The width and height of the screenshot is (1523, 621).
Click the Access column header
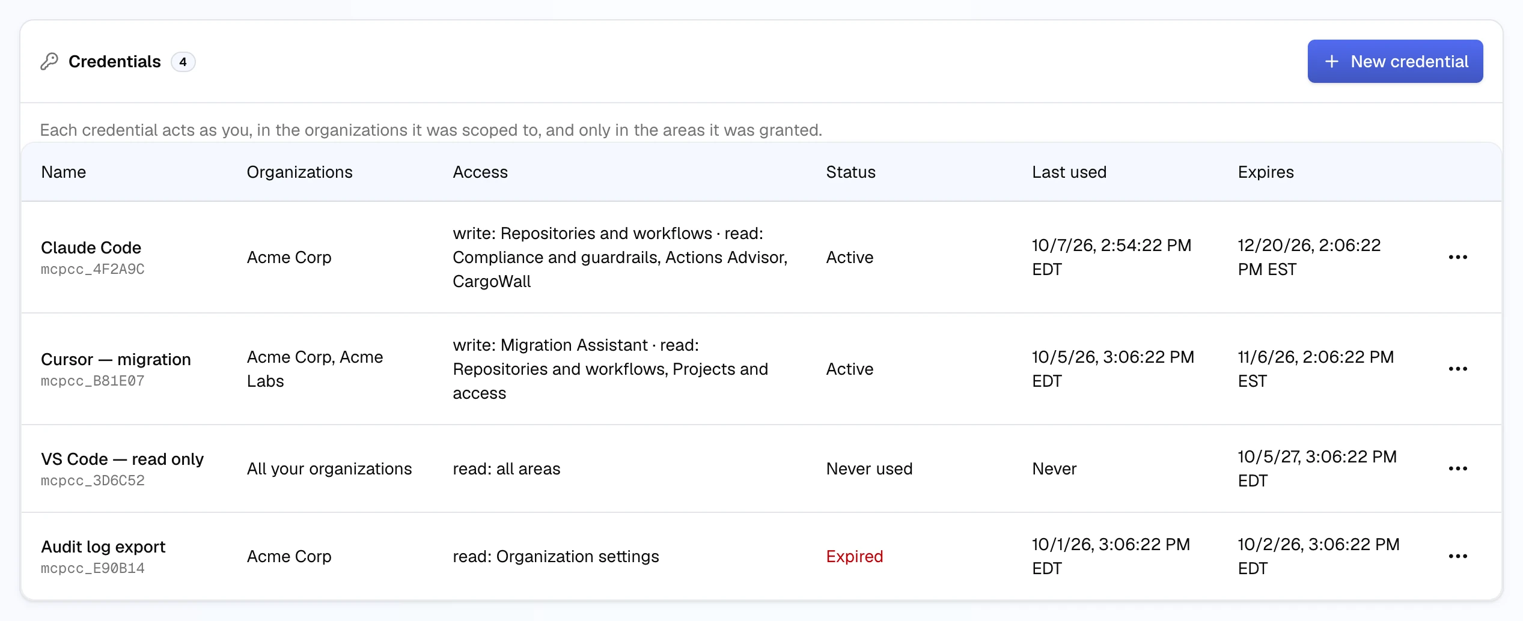[480, 172]
